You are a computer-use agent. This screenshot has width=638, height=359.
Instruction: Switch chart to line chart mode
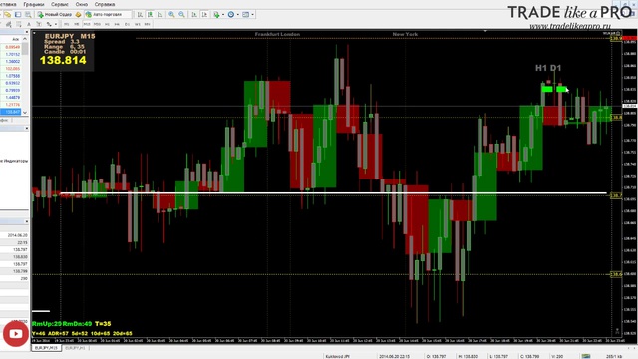tap(159, 14)
